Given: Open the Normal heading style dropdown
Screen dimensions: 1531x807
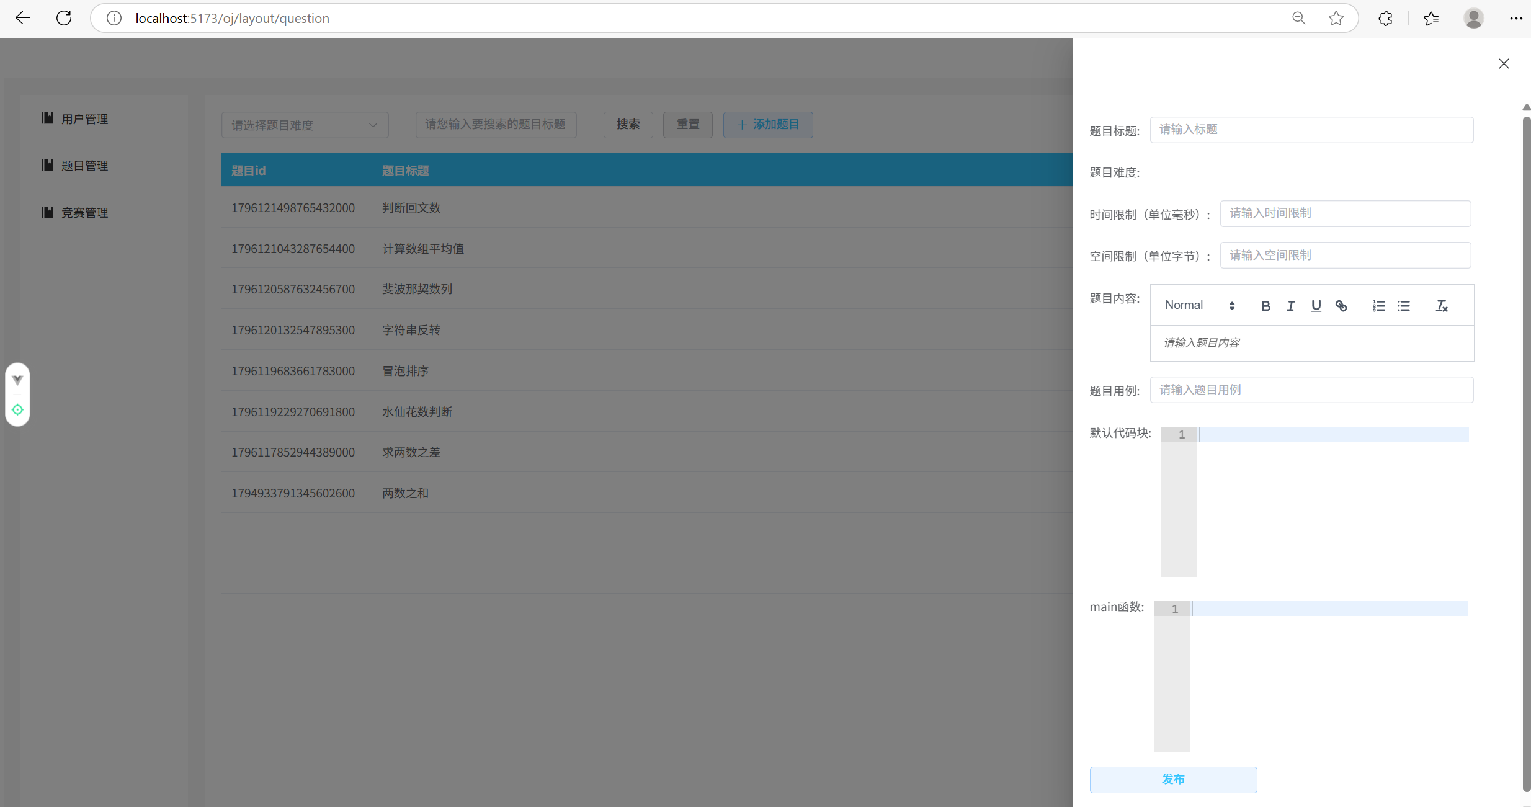Looking at the screenshot, I should click(1200, 305).
